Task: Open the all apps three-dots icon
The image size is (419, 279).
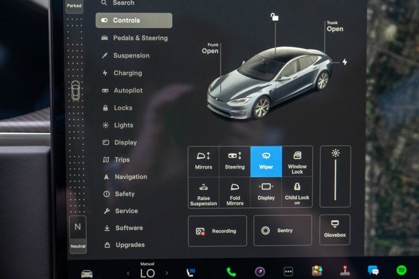Action: (x=288, y=272)
